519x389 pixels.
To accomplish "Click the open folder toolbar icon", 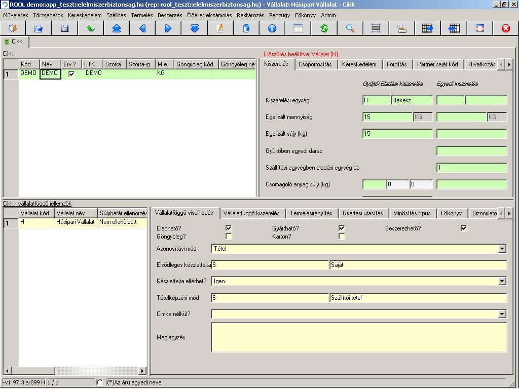I will tap(39, 28).
